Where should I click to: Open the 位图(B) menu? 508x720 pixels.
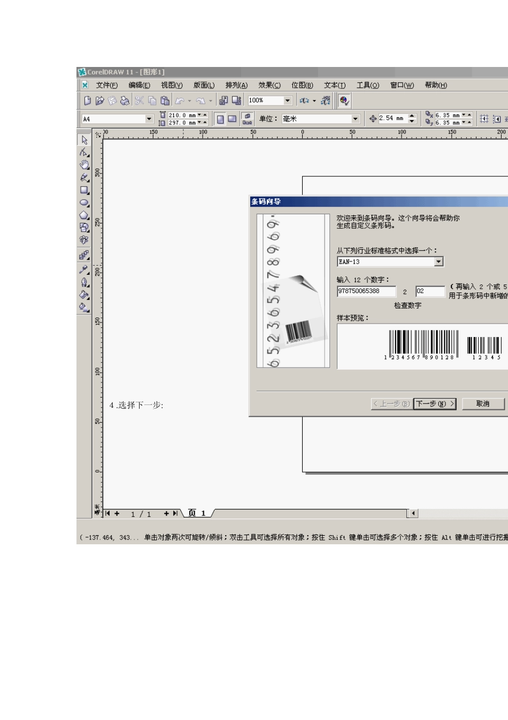point(302,85)
